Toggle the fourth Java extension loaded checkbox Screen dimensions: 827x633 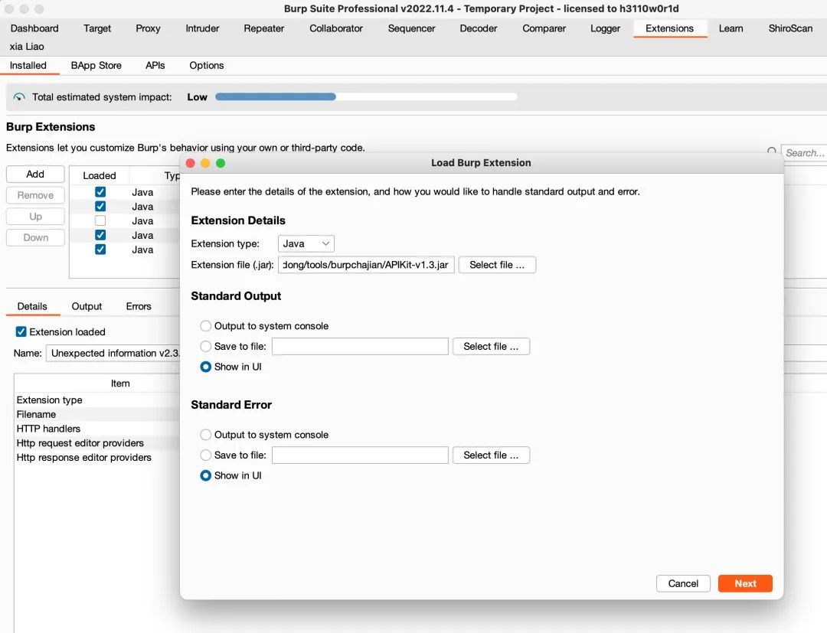(100, 234)
